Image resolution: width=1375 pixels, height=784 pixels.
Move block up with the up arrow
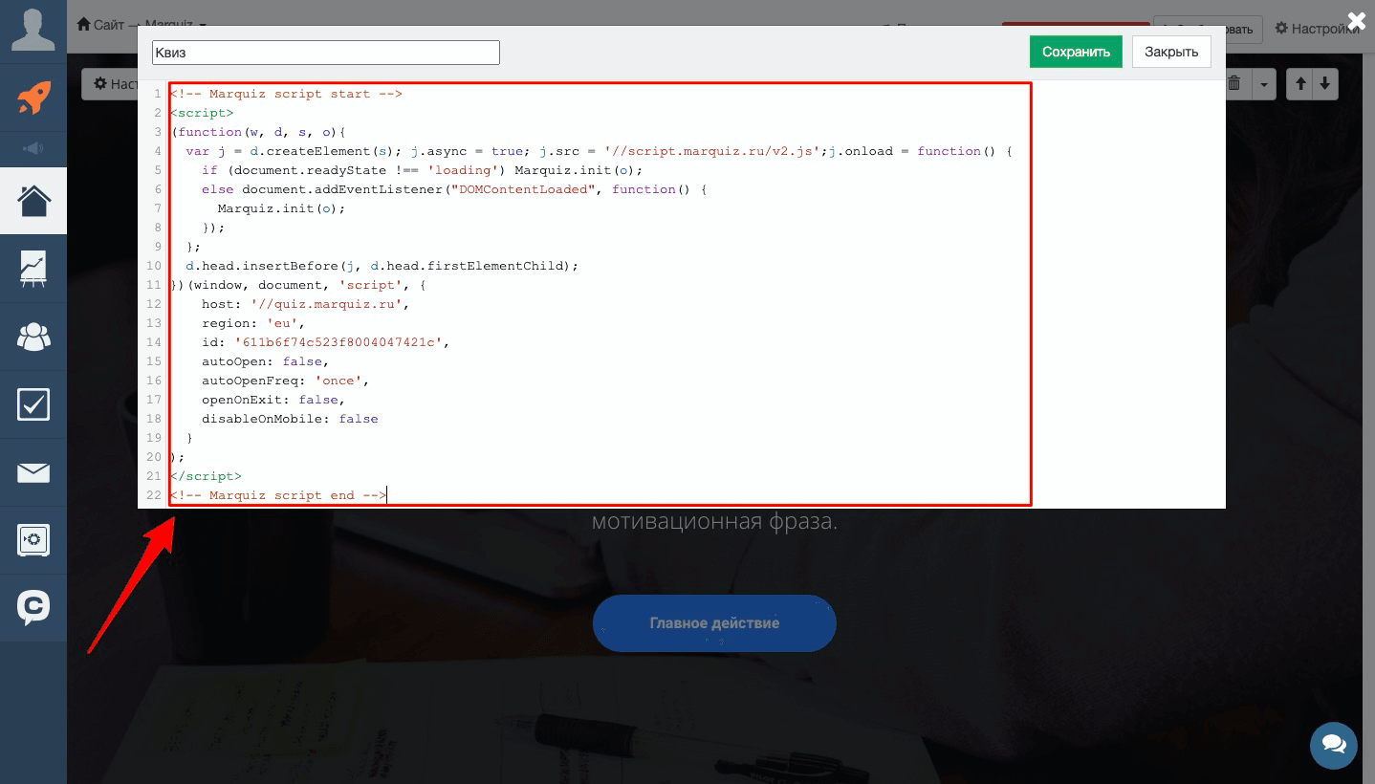tap(1300, 84)
